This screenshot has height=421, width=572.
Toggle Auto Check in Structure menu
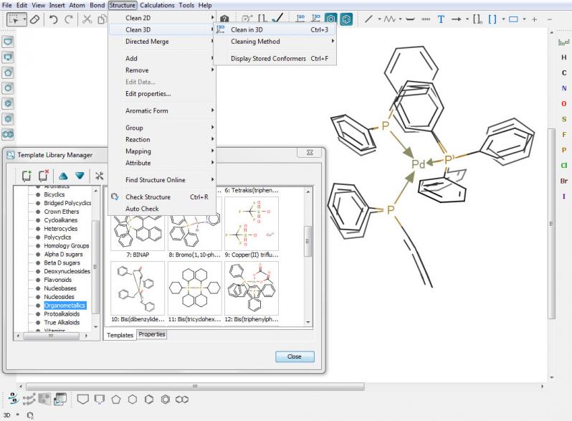(142, 209)
